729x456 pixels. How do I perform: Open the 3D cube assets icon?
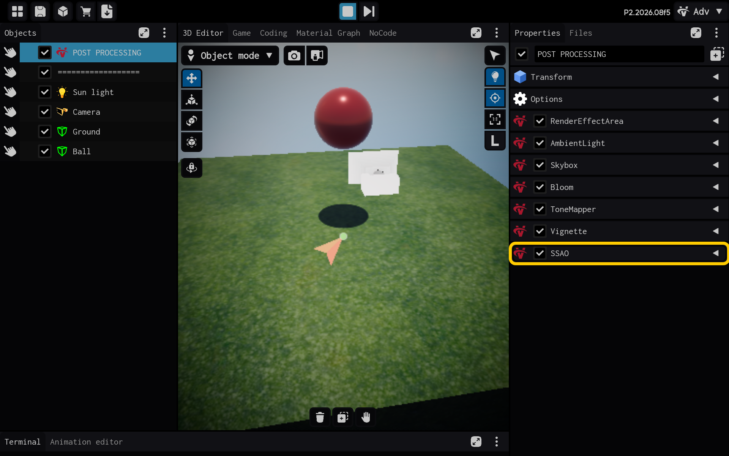tap(63, 11)
